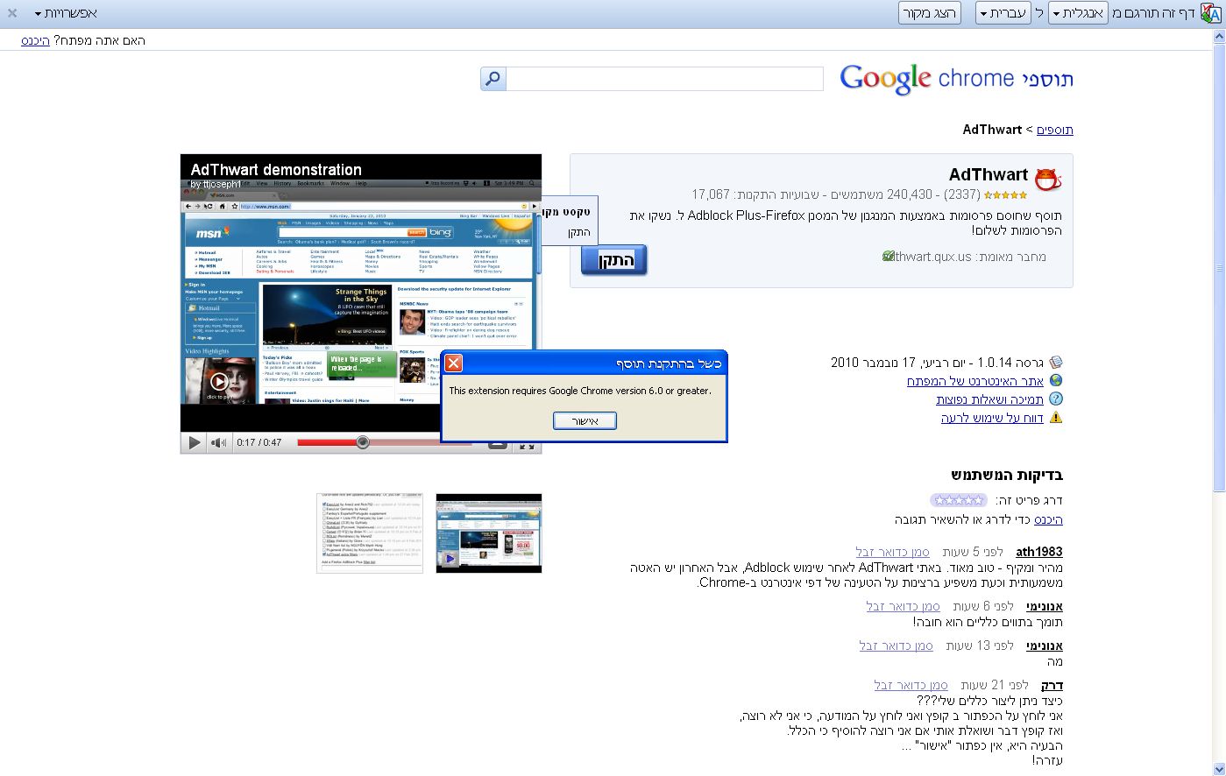1226x776 pixels.
Task: Click the globe icon for the developer website
Action: (x=1055, y=381)
